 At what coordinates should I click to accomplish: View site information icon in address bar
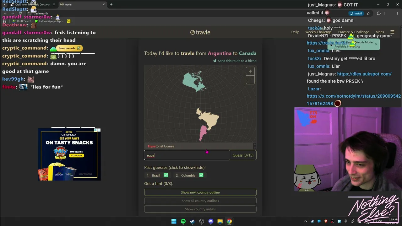point(30,13)
